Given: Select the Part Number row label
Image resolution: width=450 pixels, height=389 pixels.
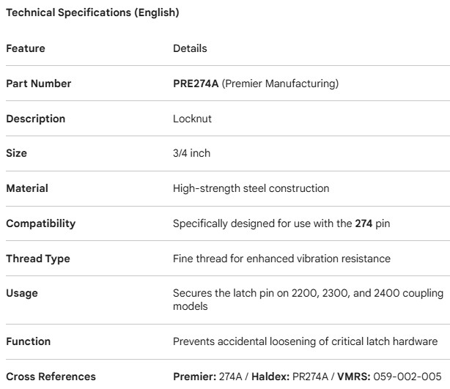Looking at the screenshot, I should click(39, 84).
